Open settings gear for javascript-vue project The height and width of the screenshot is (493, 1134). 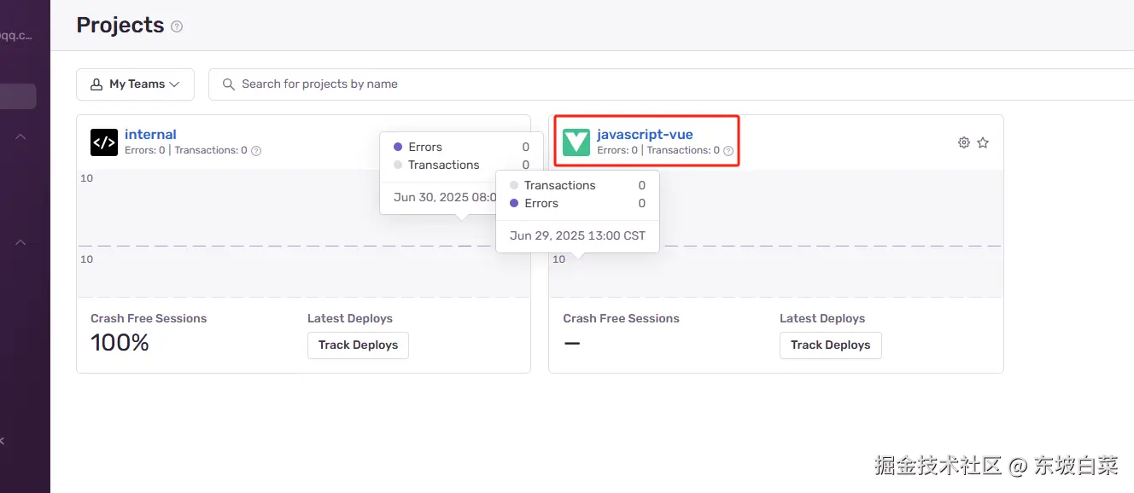pyautogui.click(x=964, y=142)
